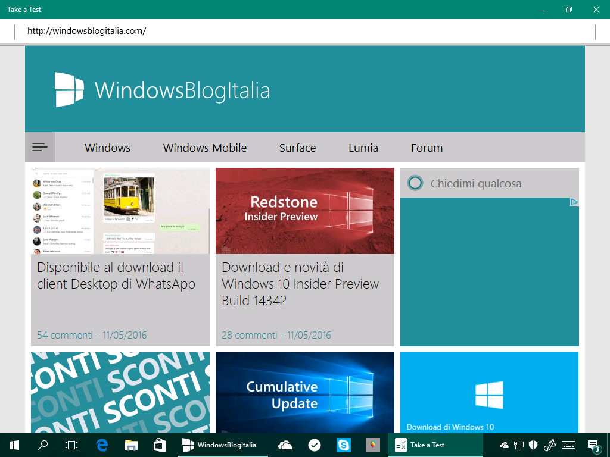Viewport: 610px width, 457px height.
Task: Click the URL address field
Action: pos(305,31)
